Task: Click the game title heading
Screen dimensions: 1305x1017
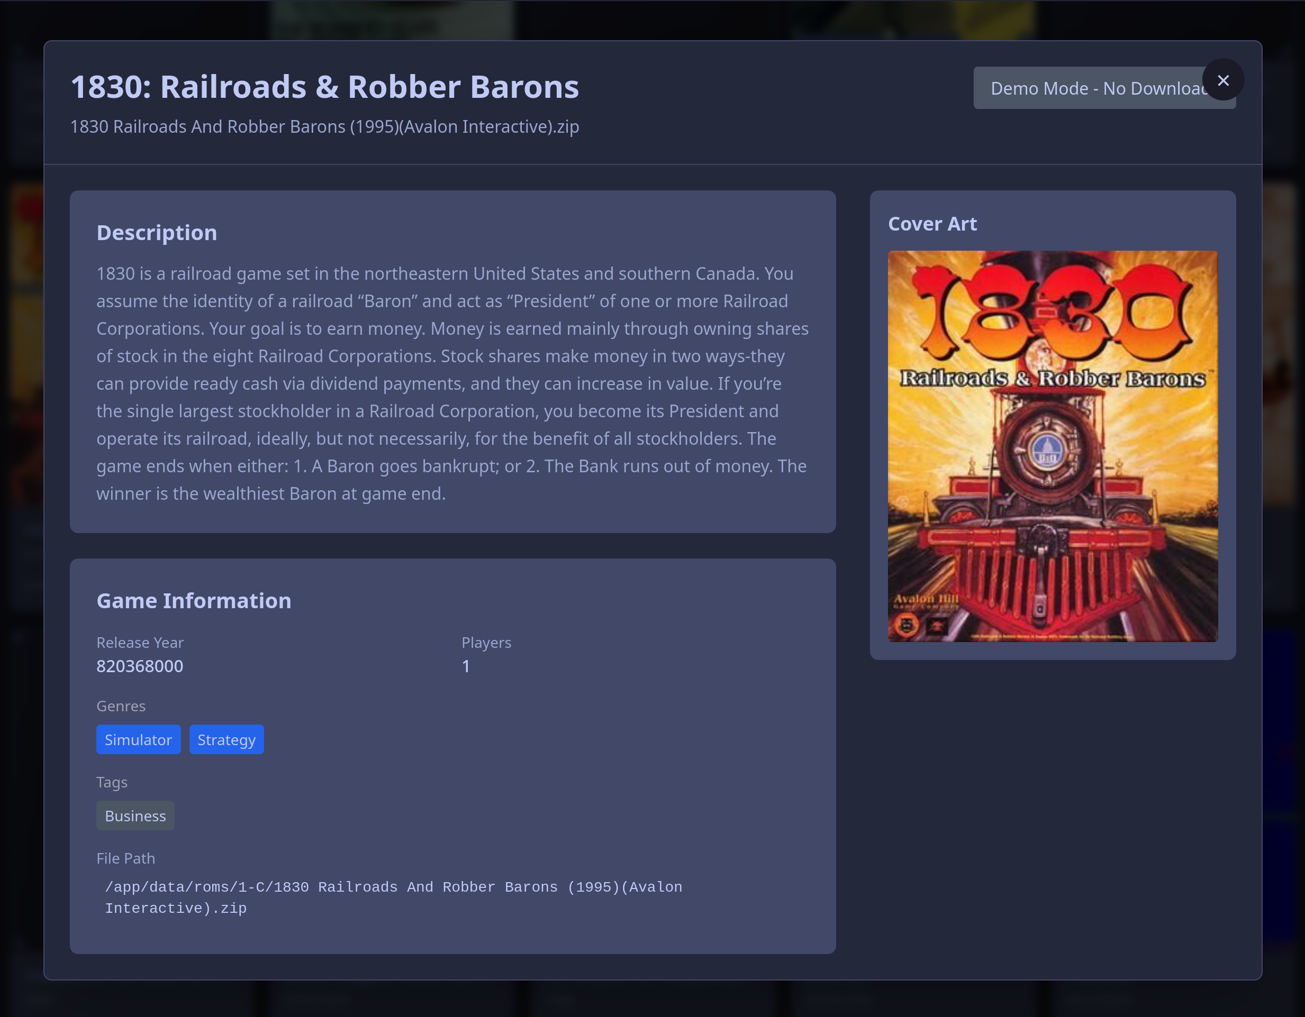Action: point(324,87)
